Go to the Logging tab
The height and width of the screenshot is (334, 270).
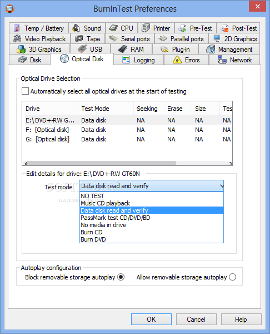pos(139,60)
